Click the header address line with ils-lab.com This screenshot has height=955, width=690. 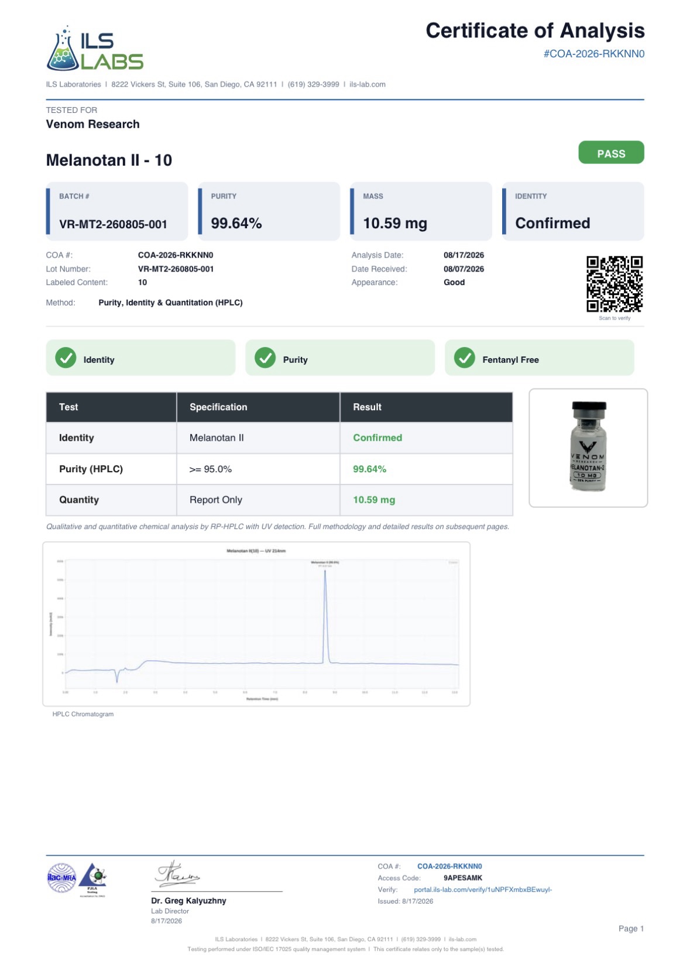tap(216, 84)
